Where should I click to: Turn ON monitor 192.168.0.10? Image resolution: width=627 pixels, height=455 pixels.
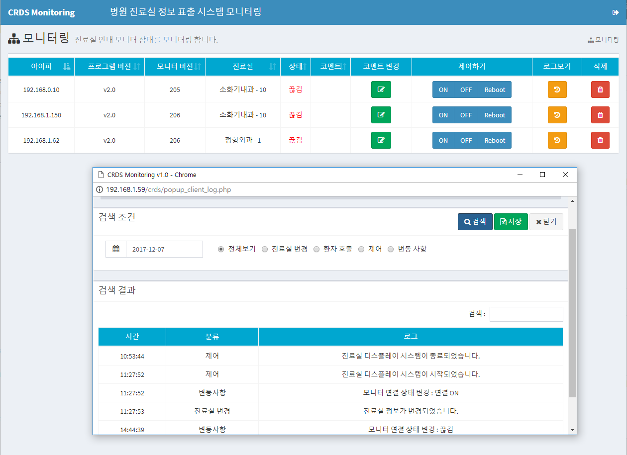[x=443, y=90]
